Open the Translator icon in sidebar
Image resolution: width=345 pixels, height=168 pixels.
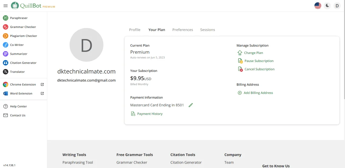click(x=5, y=72)
